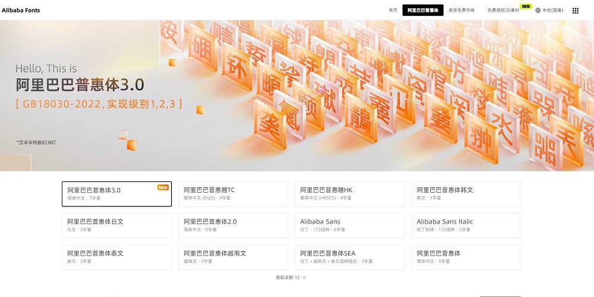Pick the Alibaba Sans Italic font card

pos(466,225)
